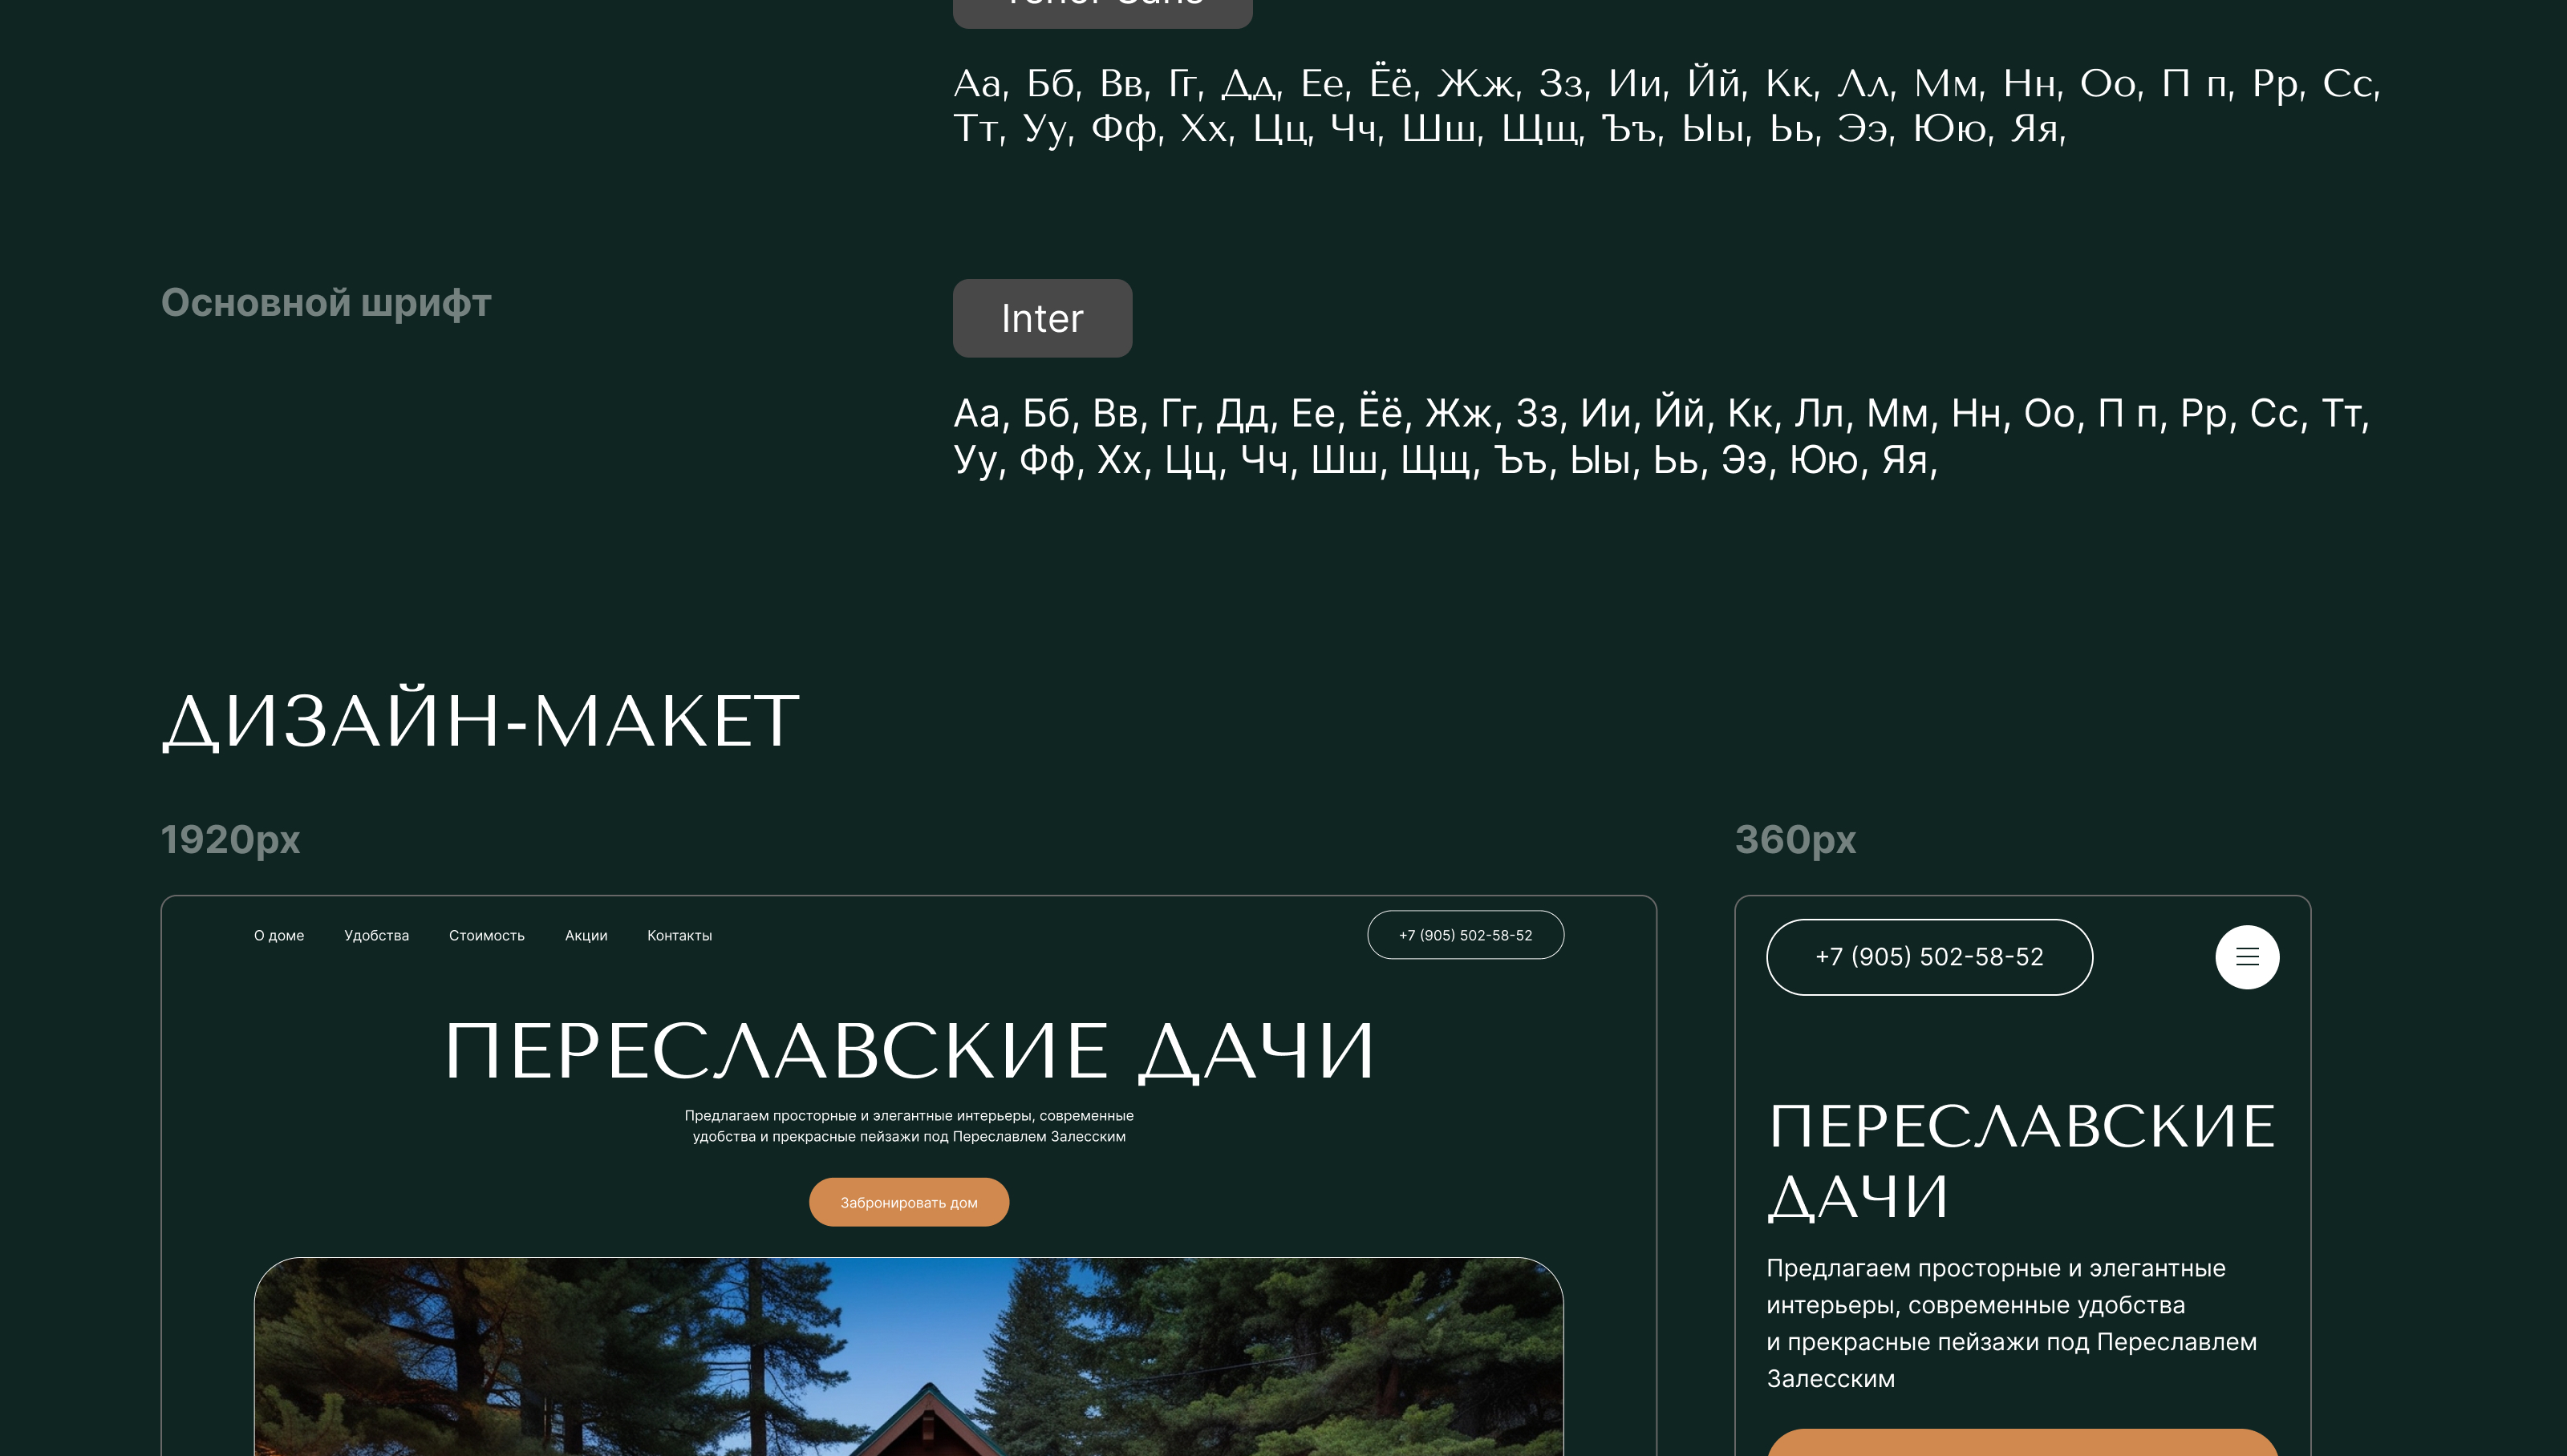Click the 'О доме' navigation link
2567x1456 pixels.
point(278,935)
